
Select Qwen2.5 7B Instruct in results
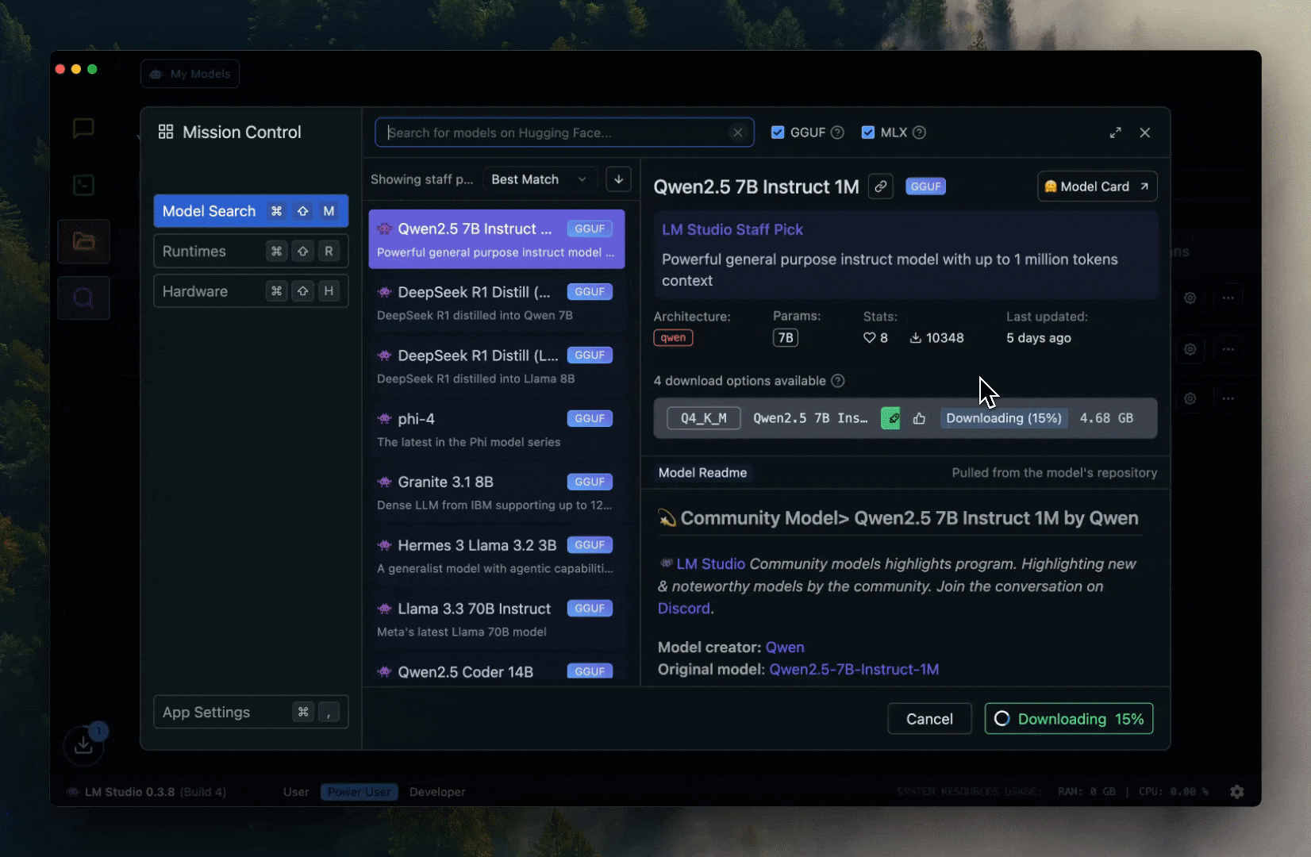pyautogui.click(x=497, y=239)
